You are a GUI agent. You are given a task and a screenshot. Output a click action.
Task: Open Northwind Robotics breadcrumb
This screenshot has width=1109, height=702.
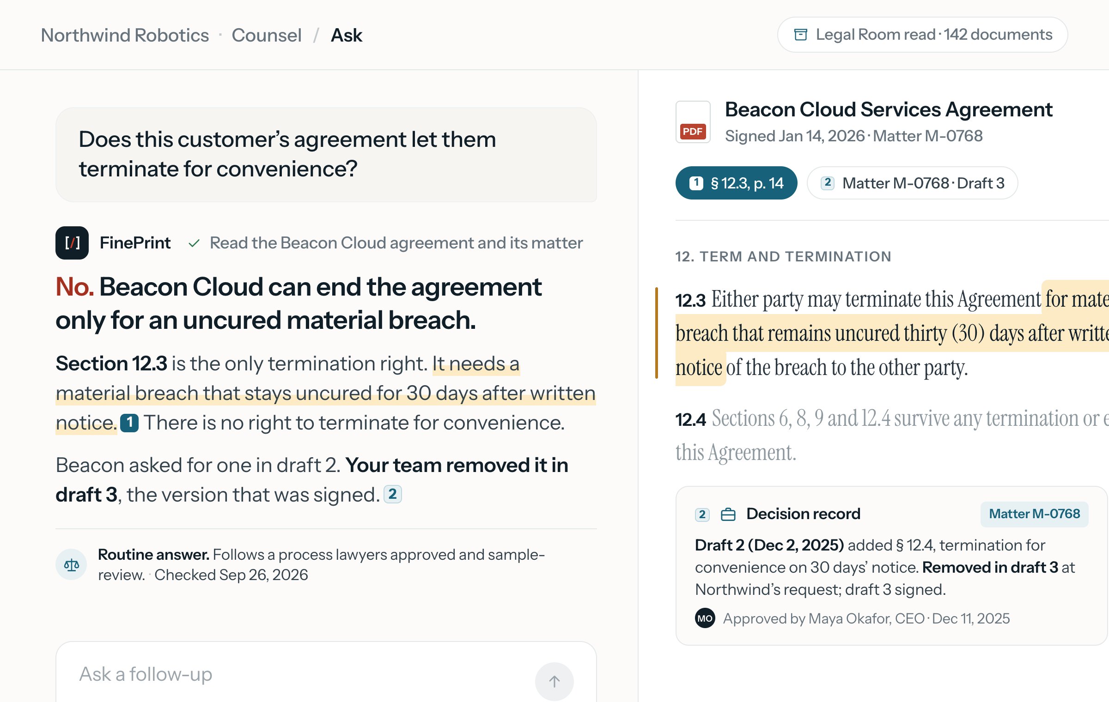[125, 35]
